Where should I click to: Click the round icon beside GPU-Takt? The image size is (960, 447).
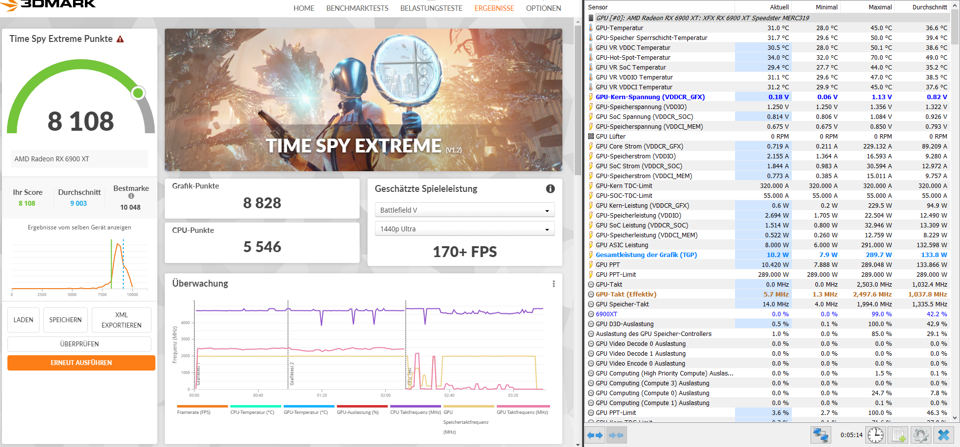[x=591, y=284]
